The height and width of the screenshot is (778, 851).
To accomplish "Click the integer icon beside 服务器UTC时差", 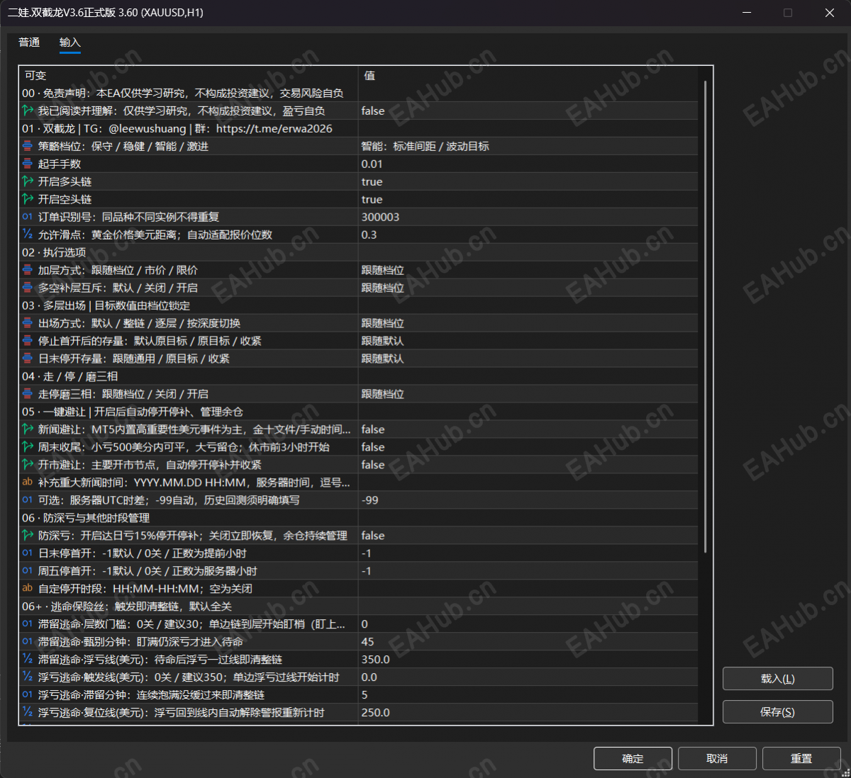I will click(28, 500).
